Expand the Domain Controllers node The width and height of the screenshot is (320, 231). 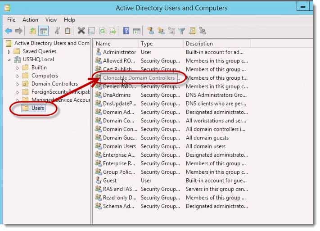click(x=18, y=84)
